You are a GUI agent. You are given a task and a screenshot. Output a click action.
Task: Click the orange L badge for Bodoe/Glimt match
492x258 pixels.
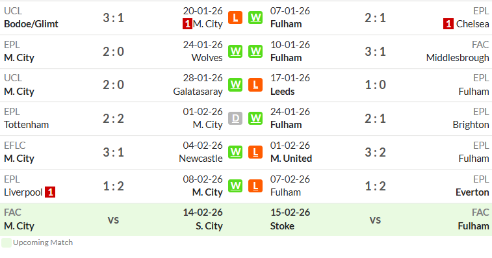pos(235,18)
